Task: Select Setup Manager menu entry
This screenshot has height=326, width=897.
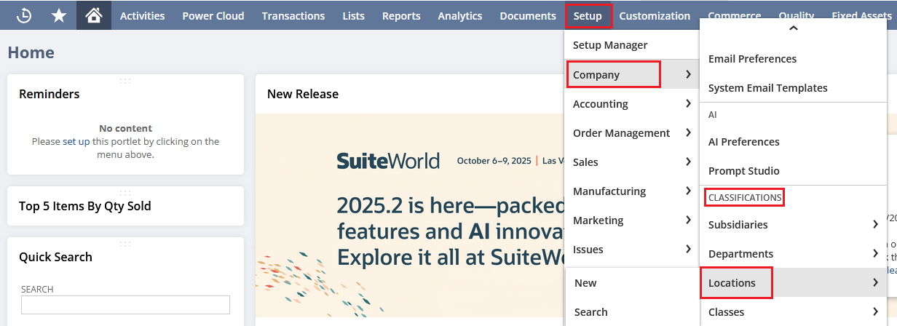Action: tap(609, 45)
